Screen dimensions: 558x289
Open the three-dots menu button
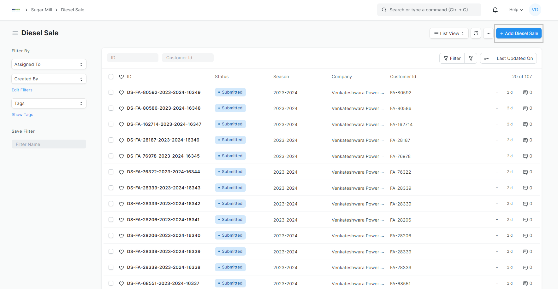tap(488, 33)
